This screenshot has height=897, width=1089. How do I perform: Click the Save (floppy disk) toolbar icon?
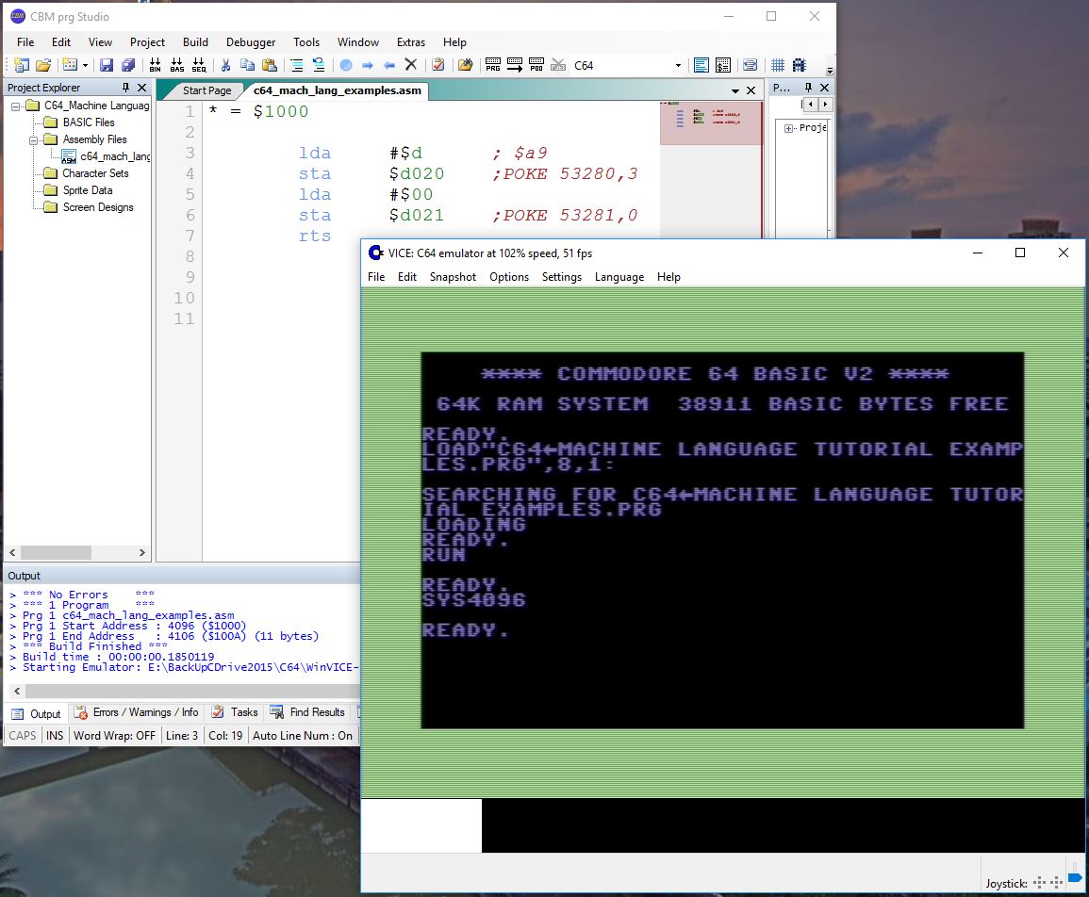(107, 65)
